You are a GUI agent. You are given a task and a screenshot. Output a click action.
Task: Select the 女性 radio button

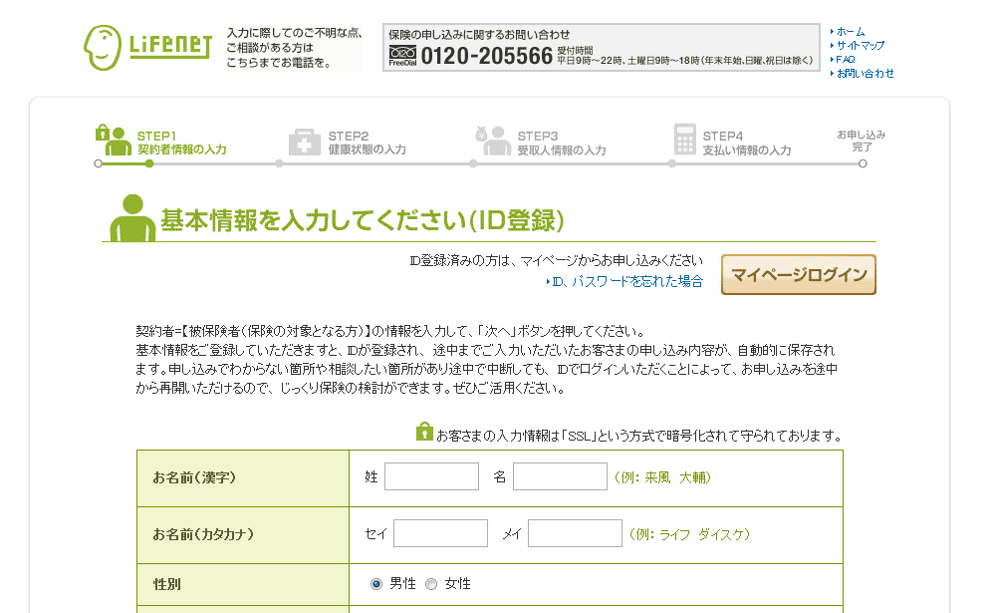pos(431,584)
